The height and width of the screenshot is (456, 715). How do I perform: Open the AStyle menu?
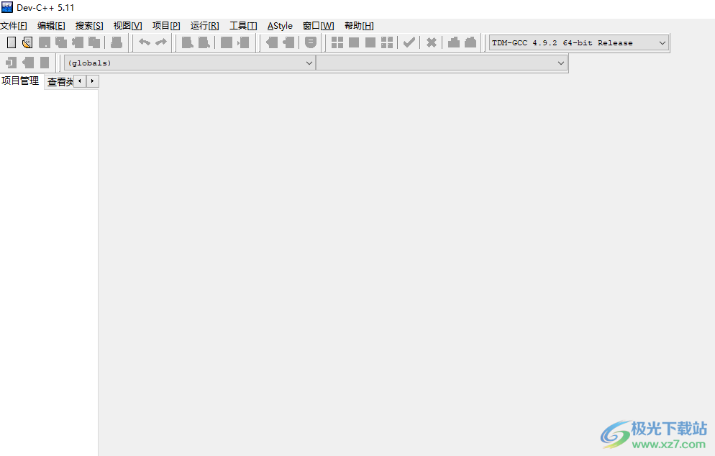pyautogui.click(x=280, y=26)
